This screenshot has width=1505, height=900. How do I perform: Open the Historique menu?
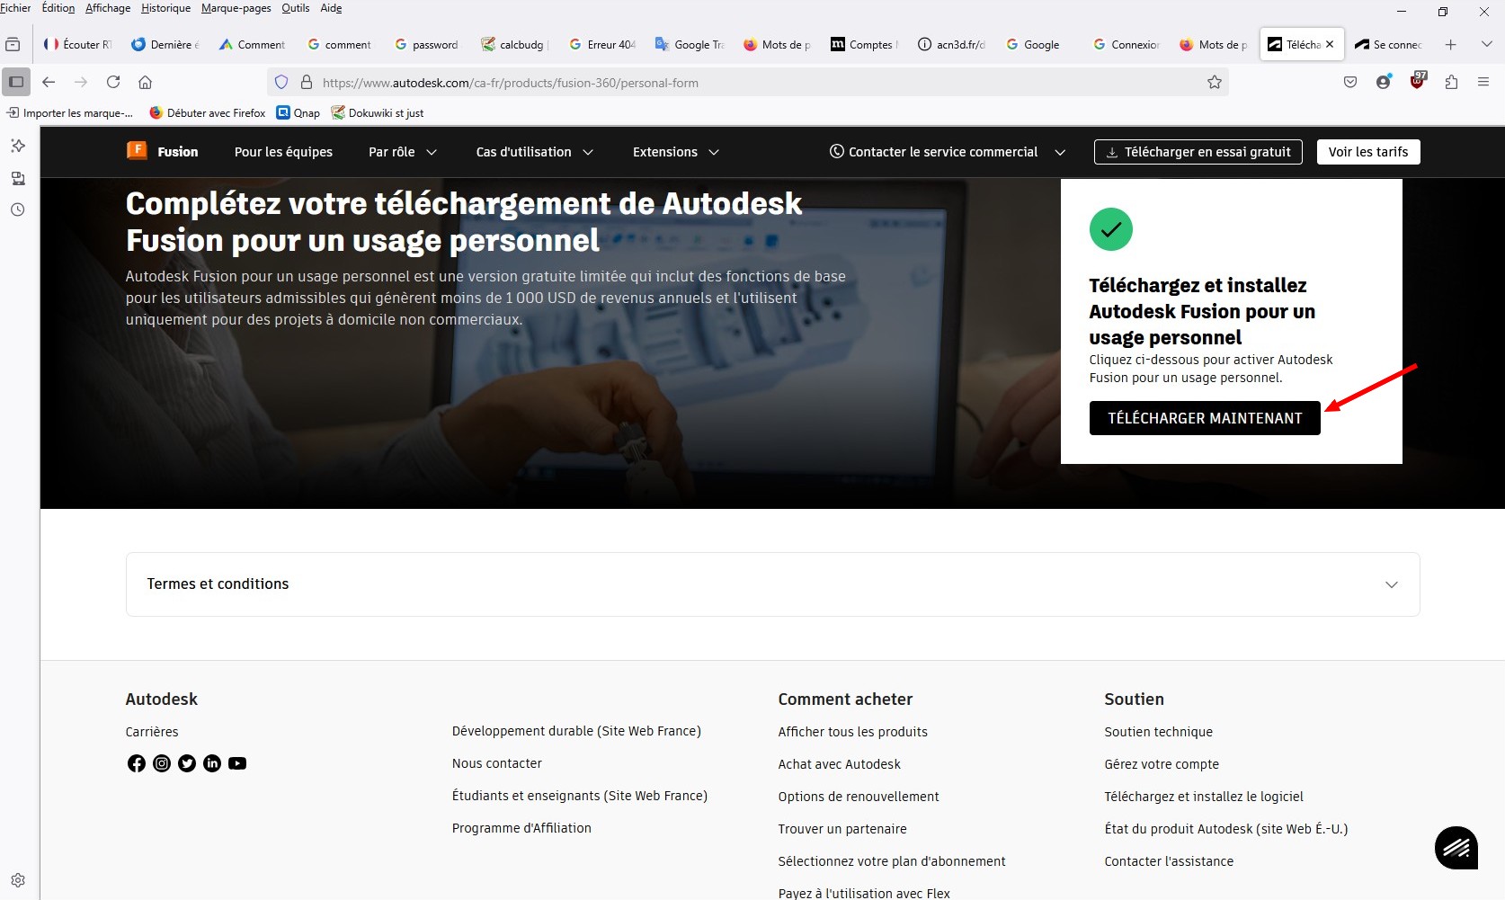point(165,8)
